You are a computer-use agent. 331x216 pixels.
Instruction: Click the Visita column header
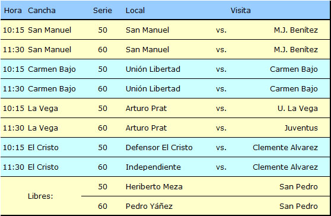click(240, 10)
